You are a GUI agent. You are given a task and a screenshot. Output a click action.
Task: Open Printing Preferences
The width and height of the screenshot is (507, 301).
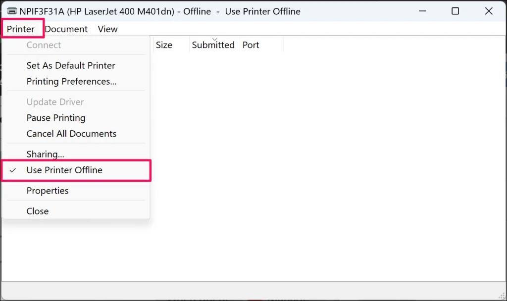click(x=76, y=82)
